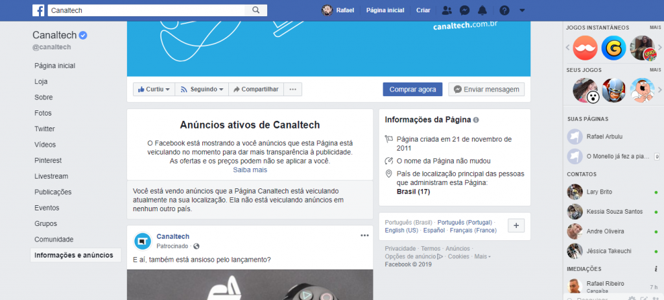Open Grupos in page sidebar
The image size is (664, 300).
46,223
